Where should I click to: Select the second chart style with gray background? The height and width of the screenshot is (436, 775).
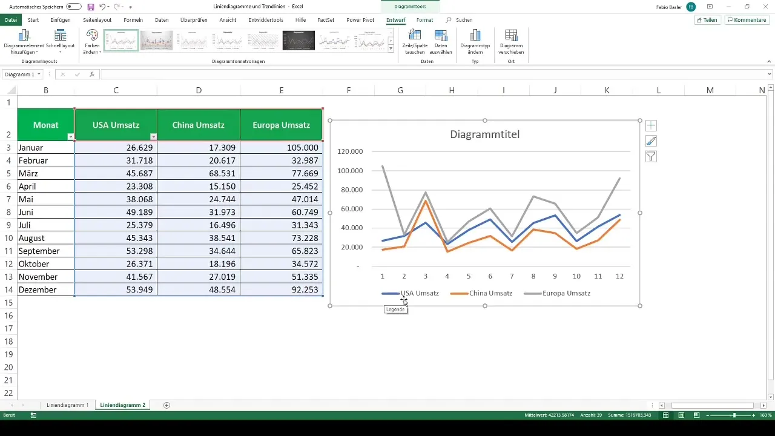tap(157, 40)
